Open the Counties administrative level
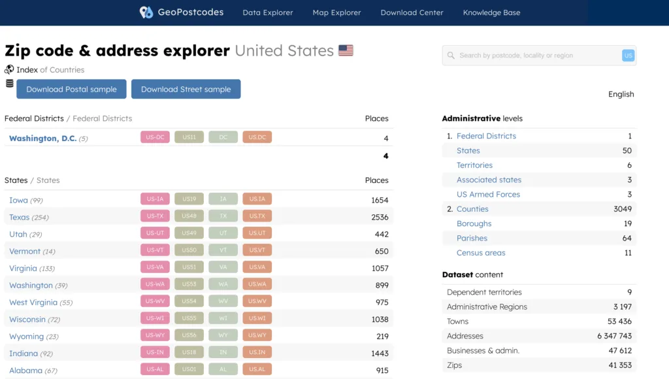669x379 pixels. tap(472, 209)
